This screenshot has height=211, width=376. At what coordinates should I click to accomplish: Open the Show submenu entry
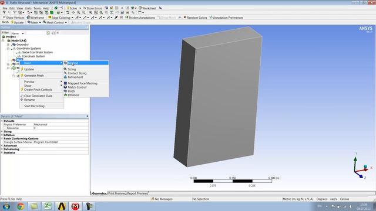click(41, 86)
